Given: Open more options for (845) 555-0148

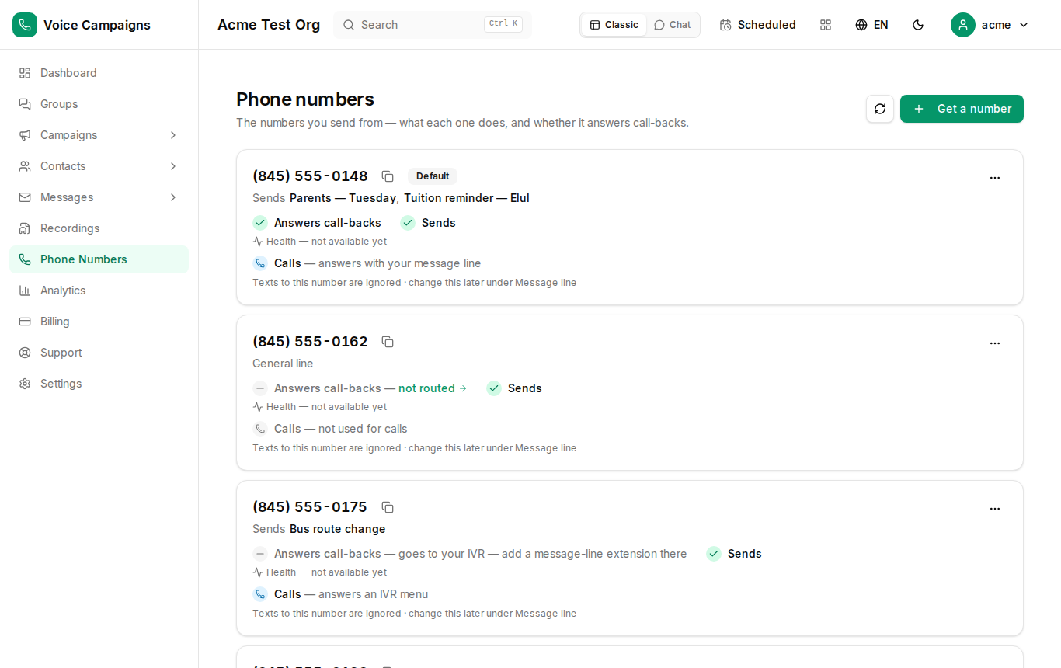Looking at the screenshot, I should pos(995,178).
